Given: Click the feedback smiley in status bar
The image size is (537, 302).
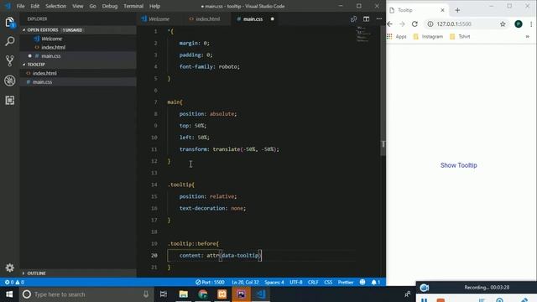Looking at the screenshot, I should pos(362,282).
